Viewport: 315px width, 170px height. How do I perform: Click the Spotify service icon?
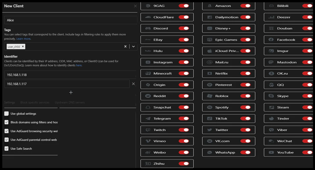(x=210, y=107)
